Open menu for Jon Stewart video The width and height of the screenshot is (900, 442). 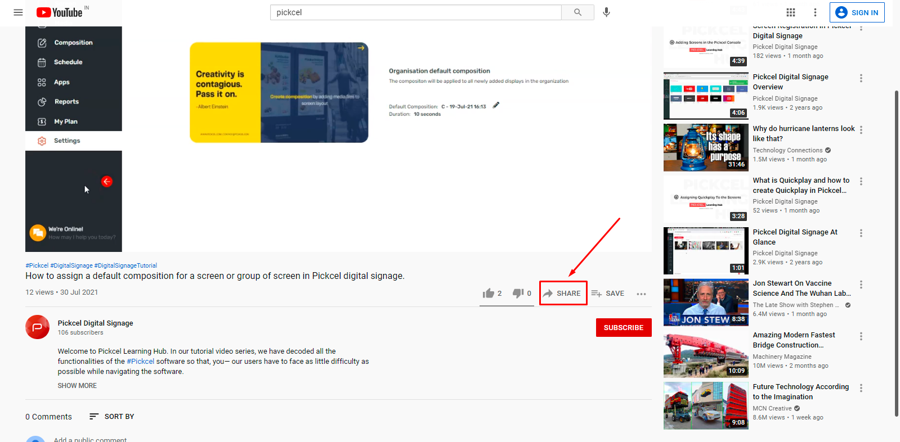tap(861, 285)
